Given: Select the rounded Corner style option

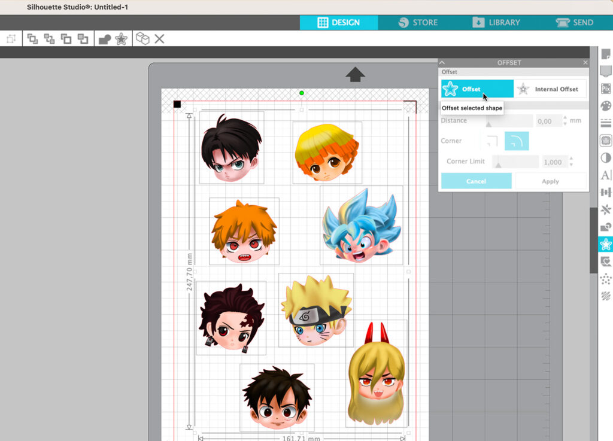Looking at the screenshot, I should 517,141.
